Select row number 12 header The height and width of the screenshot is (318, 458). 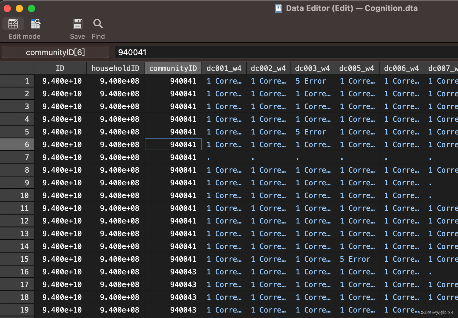(17, 221)
